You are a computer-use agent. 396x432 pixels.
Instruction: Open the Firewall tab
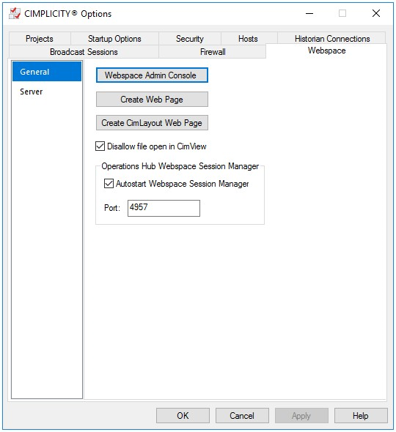click(213, 52)
